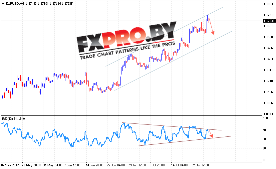The image size is (276, 169).
Task: Select the price scale value 1.12185
Action: click(x=269, y=81)
